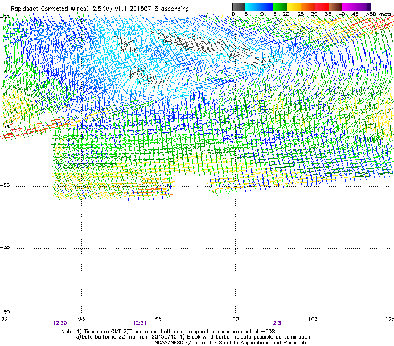394x346 pixels.
Task: Click the longitude label '99'
Action: [235, 319]
